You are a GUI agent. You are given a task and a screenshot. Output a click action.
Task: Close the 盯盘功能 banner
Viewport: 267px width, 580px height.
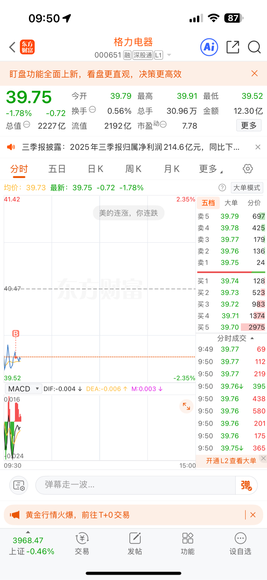[254, 73]
